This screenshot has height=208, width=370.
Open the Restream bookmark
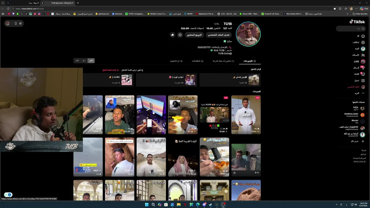pyautogui.click(x=117, y=14)
